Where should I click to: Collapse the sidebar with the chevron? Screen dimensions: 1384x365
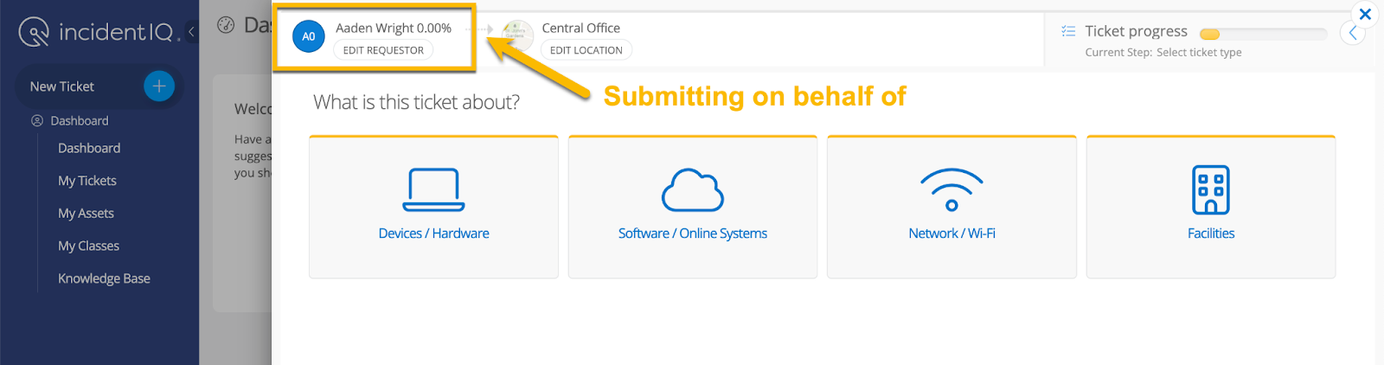(191, 33)
